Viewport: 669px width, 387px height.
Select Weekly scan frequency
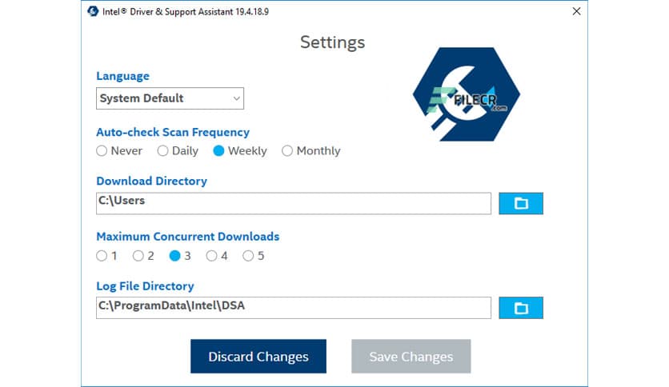[x=218, y=151]
